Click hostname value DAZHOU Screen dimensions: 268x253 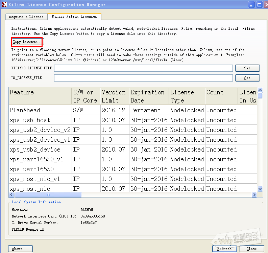pyautogui.click(x=87, y=210)
